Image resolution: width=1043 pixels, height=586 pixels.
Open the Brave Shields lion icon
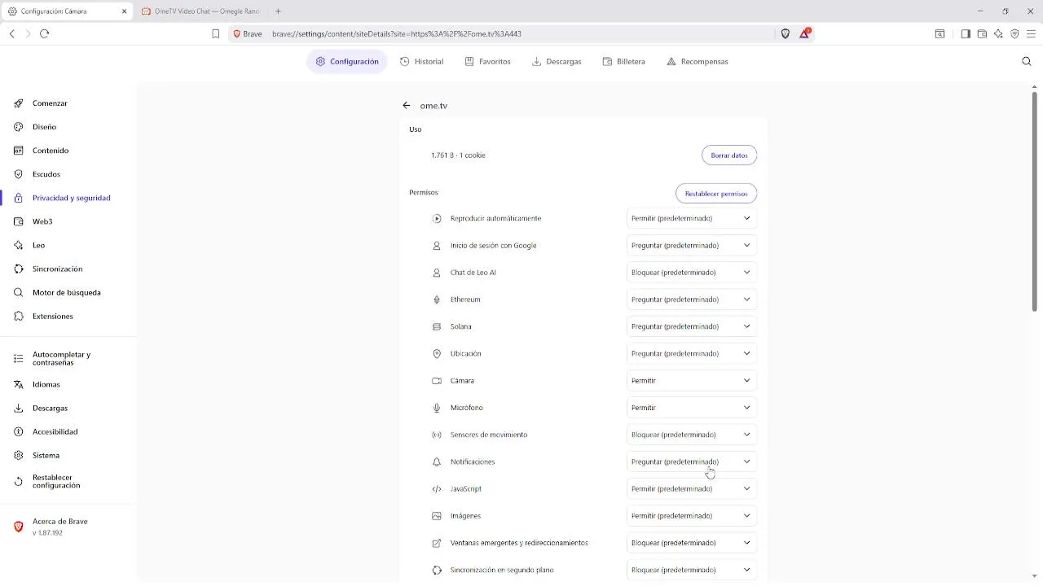[x=786, y=33]
